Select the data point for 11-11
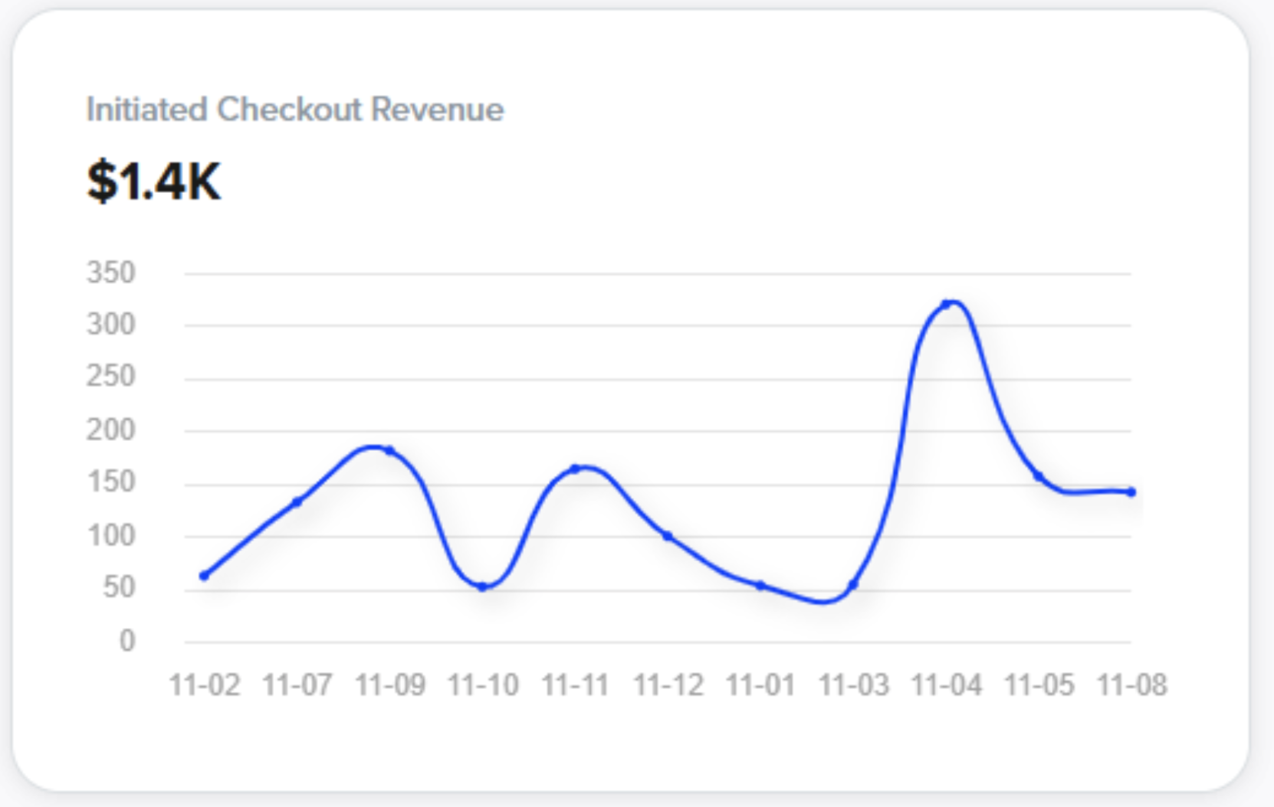Image resolution: width=1274 pixels, height=807 pixels. pos(575,469)
